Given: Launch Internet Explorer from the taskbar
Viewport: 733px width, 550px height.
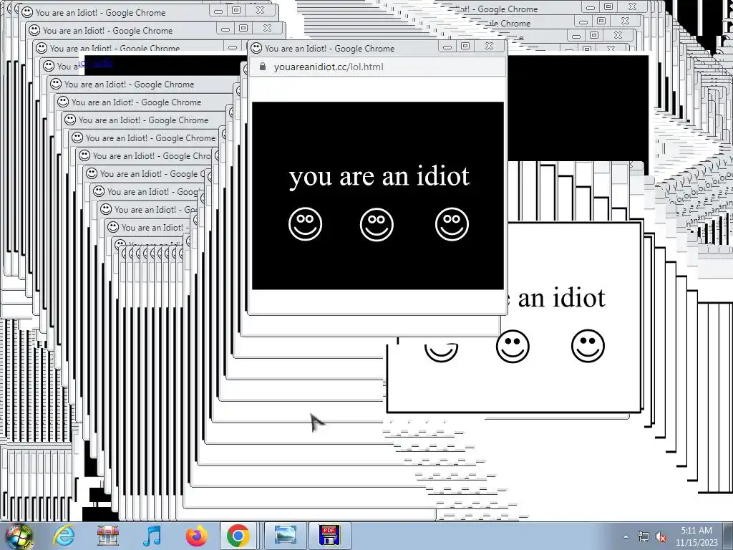Looking at the screenshot, I should (x=64, y=536).
